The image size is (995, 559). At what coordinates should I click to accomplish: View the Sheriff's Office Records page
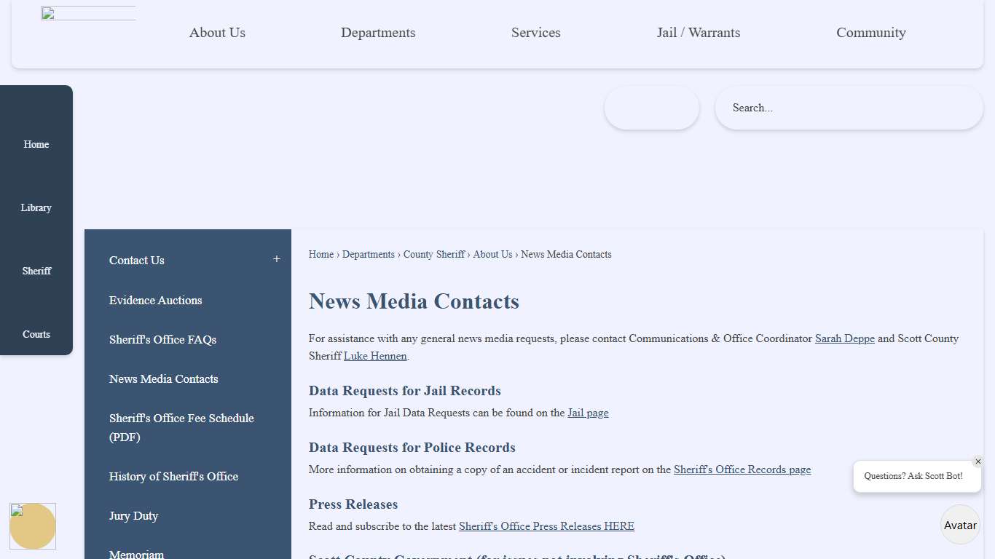coord(742,469)
